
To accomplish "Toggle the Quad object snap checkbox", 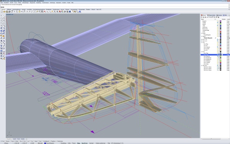I will click(x=34, y=141).
